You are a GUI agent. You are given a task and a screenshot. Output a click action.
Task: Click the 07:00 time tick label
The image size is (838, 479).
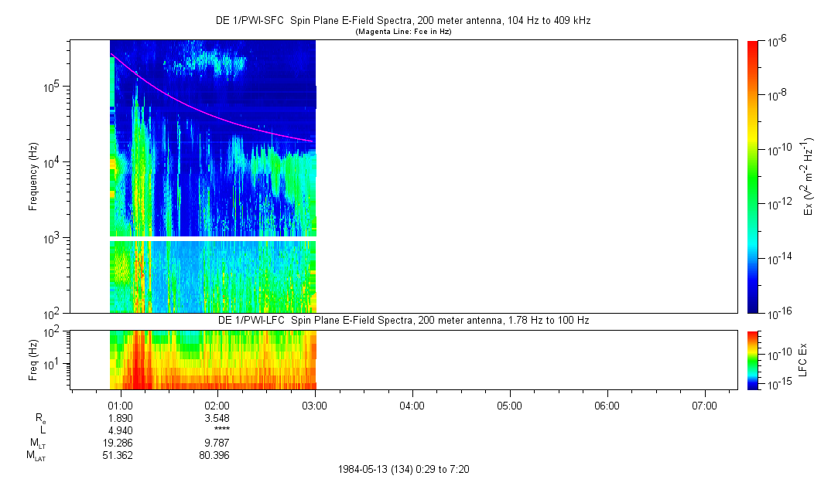click(704, 406)
